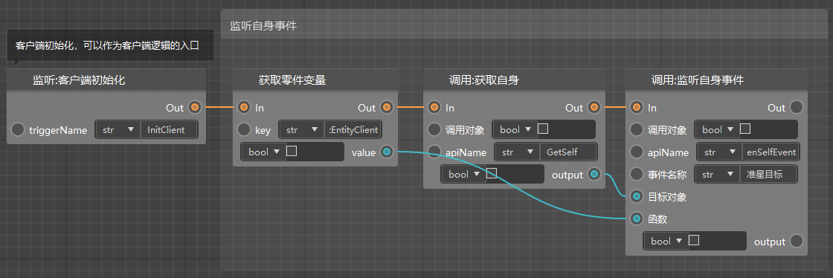
Task: Open apiName str dropdown in 调用:获取自身
Action: click(518, 152)
